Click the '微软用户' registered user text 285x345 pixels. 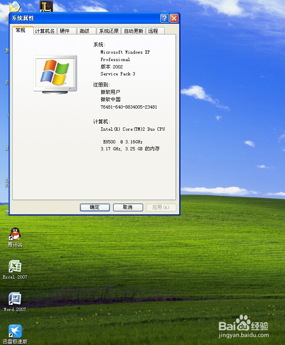tap(110, 92)
